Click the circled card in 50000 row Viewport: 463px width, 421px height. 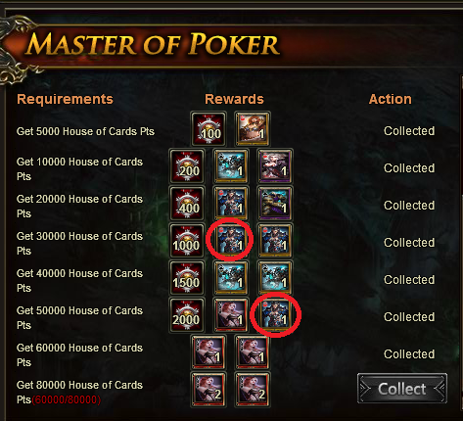tap(274, 315)
